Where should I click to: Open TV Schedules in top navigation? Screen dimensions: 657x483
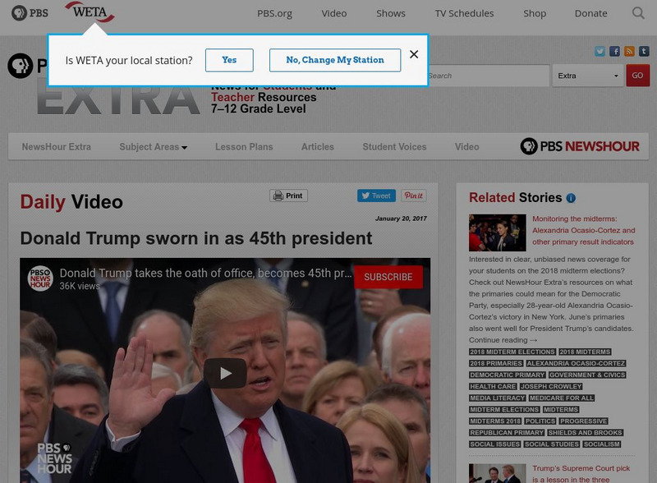464,13
